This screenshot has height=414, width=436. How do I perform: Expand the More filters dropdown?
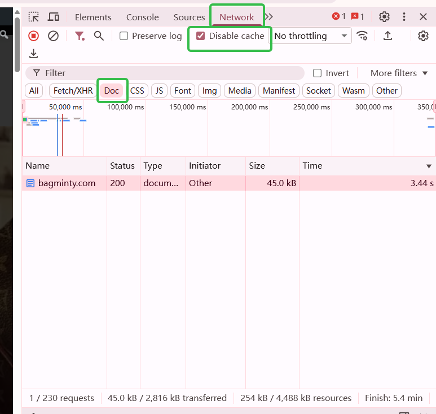[399, 73]
